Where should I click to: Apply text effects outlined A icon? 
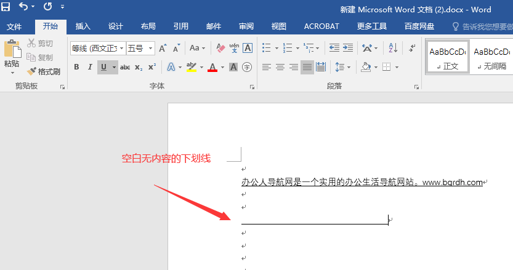tap(171, 67)
